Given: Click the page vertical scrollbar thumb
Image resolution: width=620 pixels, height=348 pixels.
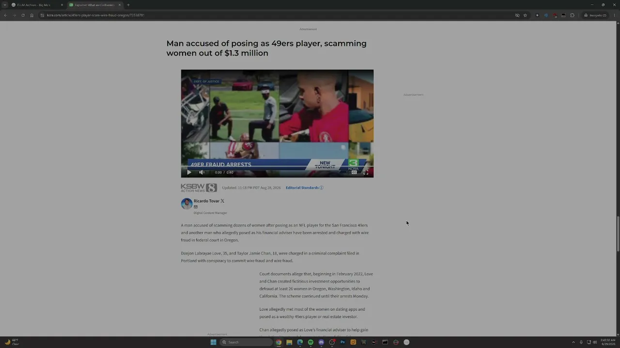Looking at the screenshot, I should point(618,234).
